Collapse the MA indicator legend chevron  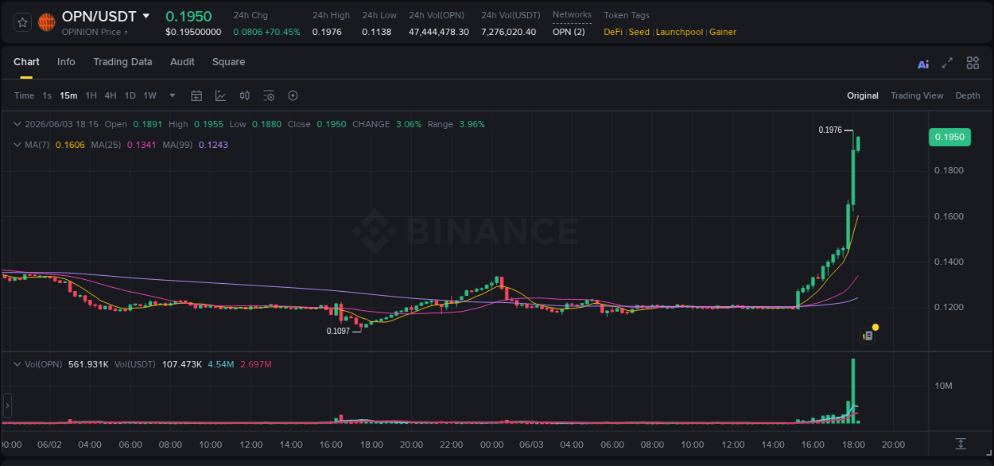pyautogui.click(x=17, y=145)
